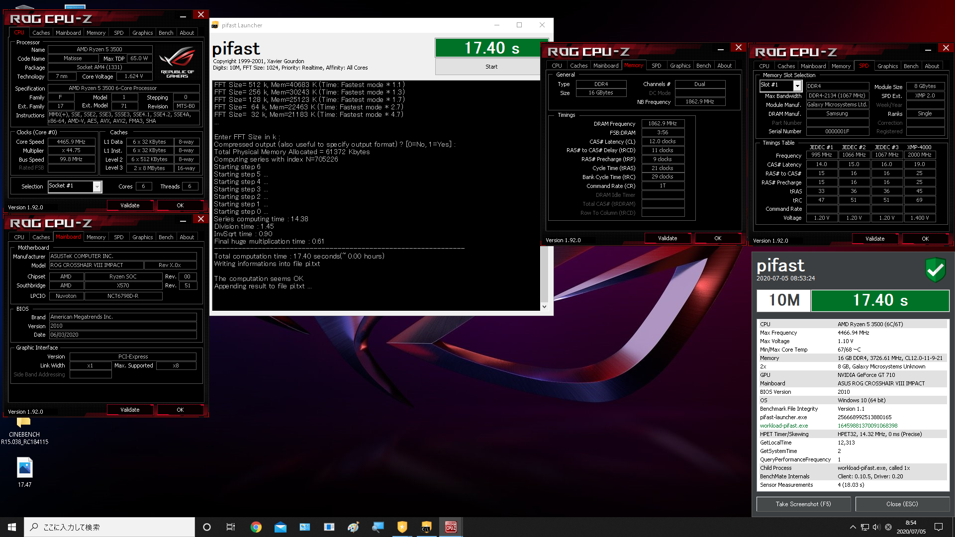Image resolution: width=955 pixels, height=537 pixels.
Task: Open the Socket #1 selection dropdown
Action: click(x=97, y=186)
